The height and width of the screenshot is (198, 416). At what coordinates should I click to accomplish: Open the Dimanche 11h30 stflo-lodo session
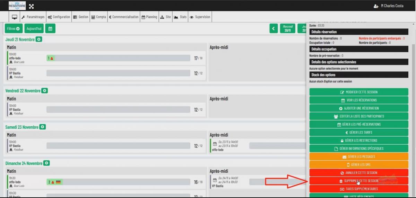106,182
